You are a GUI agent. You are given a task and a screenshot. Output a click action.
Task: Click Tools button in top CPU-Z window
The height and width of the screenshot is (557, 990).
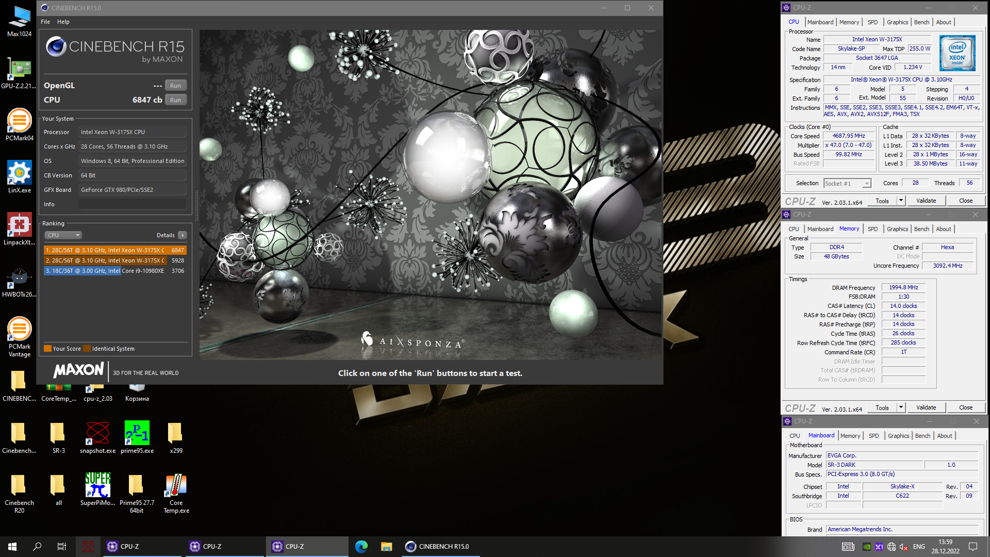pos(882,201)
